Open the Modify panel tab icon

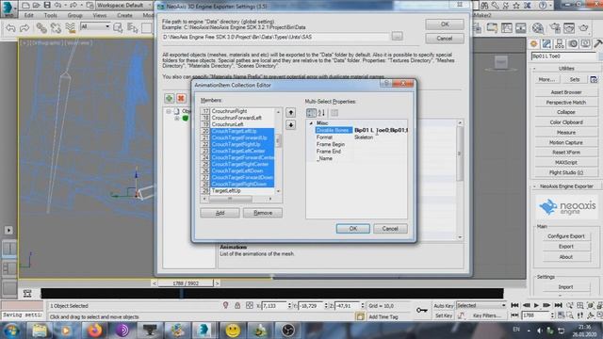(546, 44)
